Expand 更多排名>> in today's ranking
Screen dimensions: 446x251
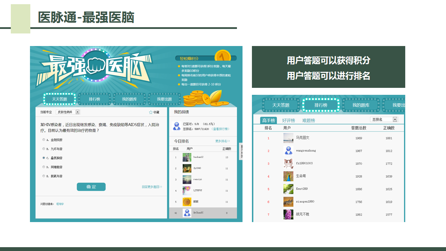coord(223,141)
